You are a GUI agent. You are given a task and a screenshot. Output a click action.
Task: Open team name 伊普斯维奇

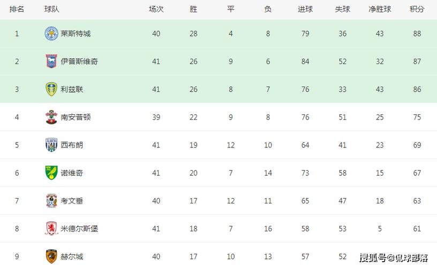79,61
